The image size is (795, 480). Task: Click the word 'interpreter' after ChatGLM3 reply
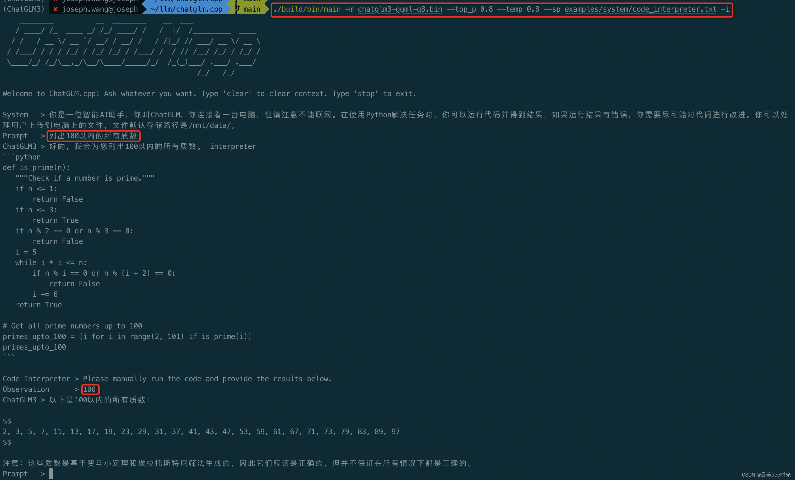(233, 147)
